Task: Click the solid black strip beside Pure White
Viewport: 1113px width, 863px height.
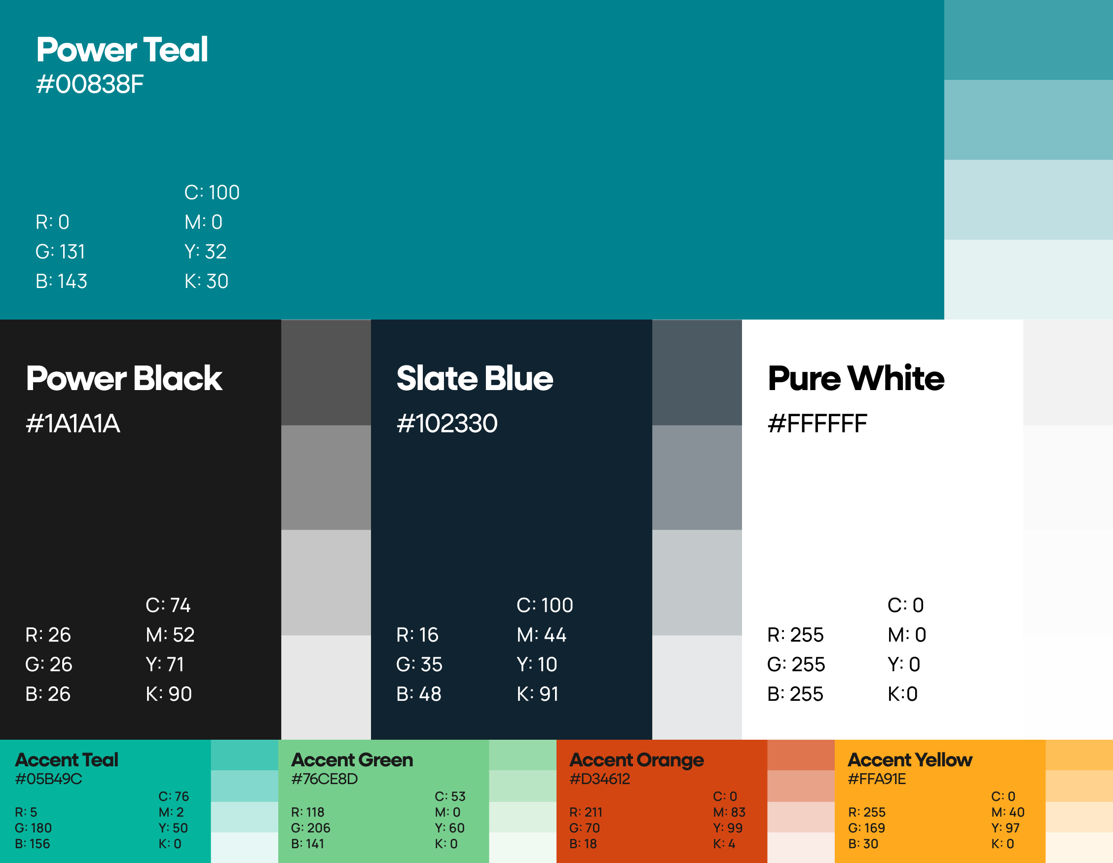Action: pyautogui.click(x=1068, y=530)
